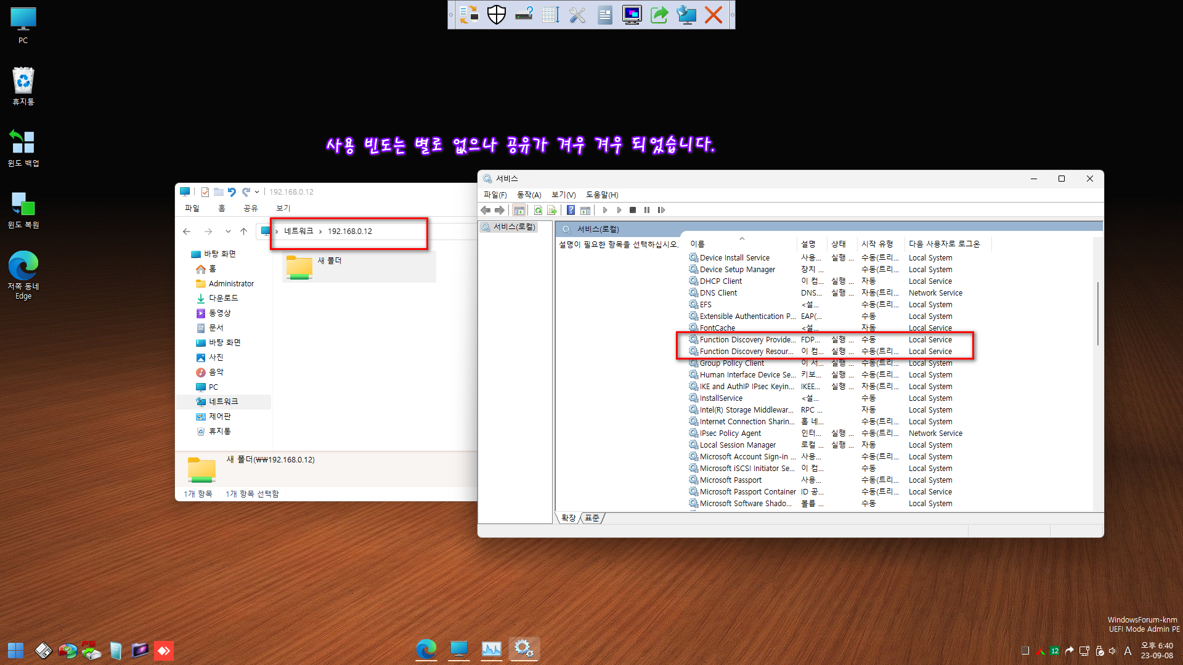Click the globe and monitor network icon

[686, 14]
